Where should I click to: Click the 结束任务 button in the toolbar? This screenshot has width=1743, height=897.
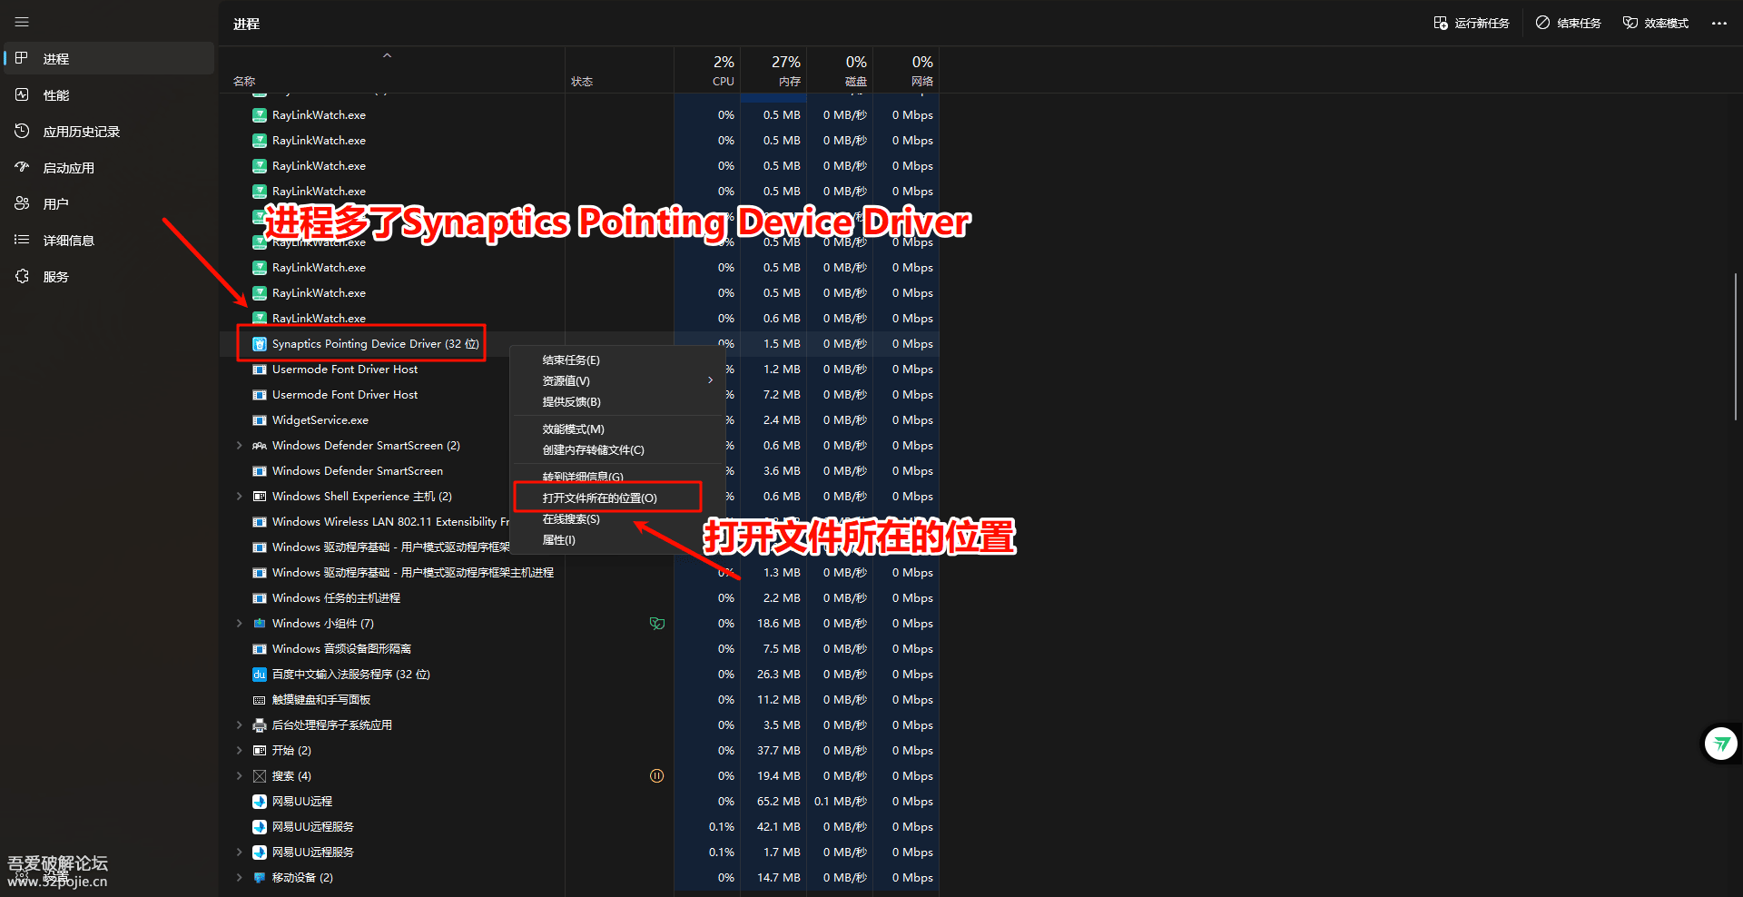(x=1568, y=24)
